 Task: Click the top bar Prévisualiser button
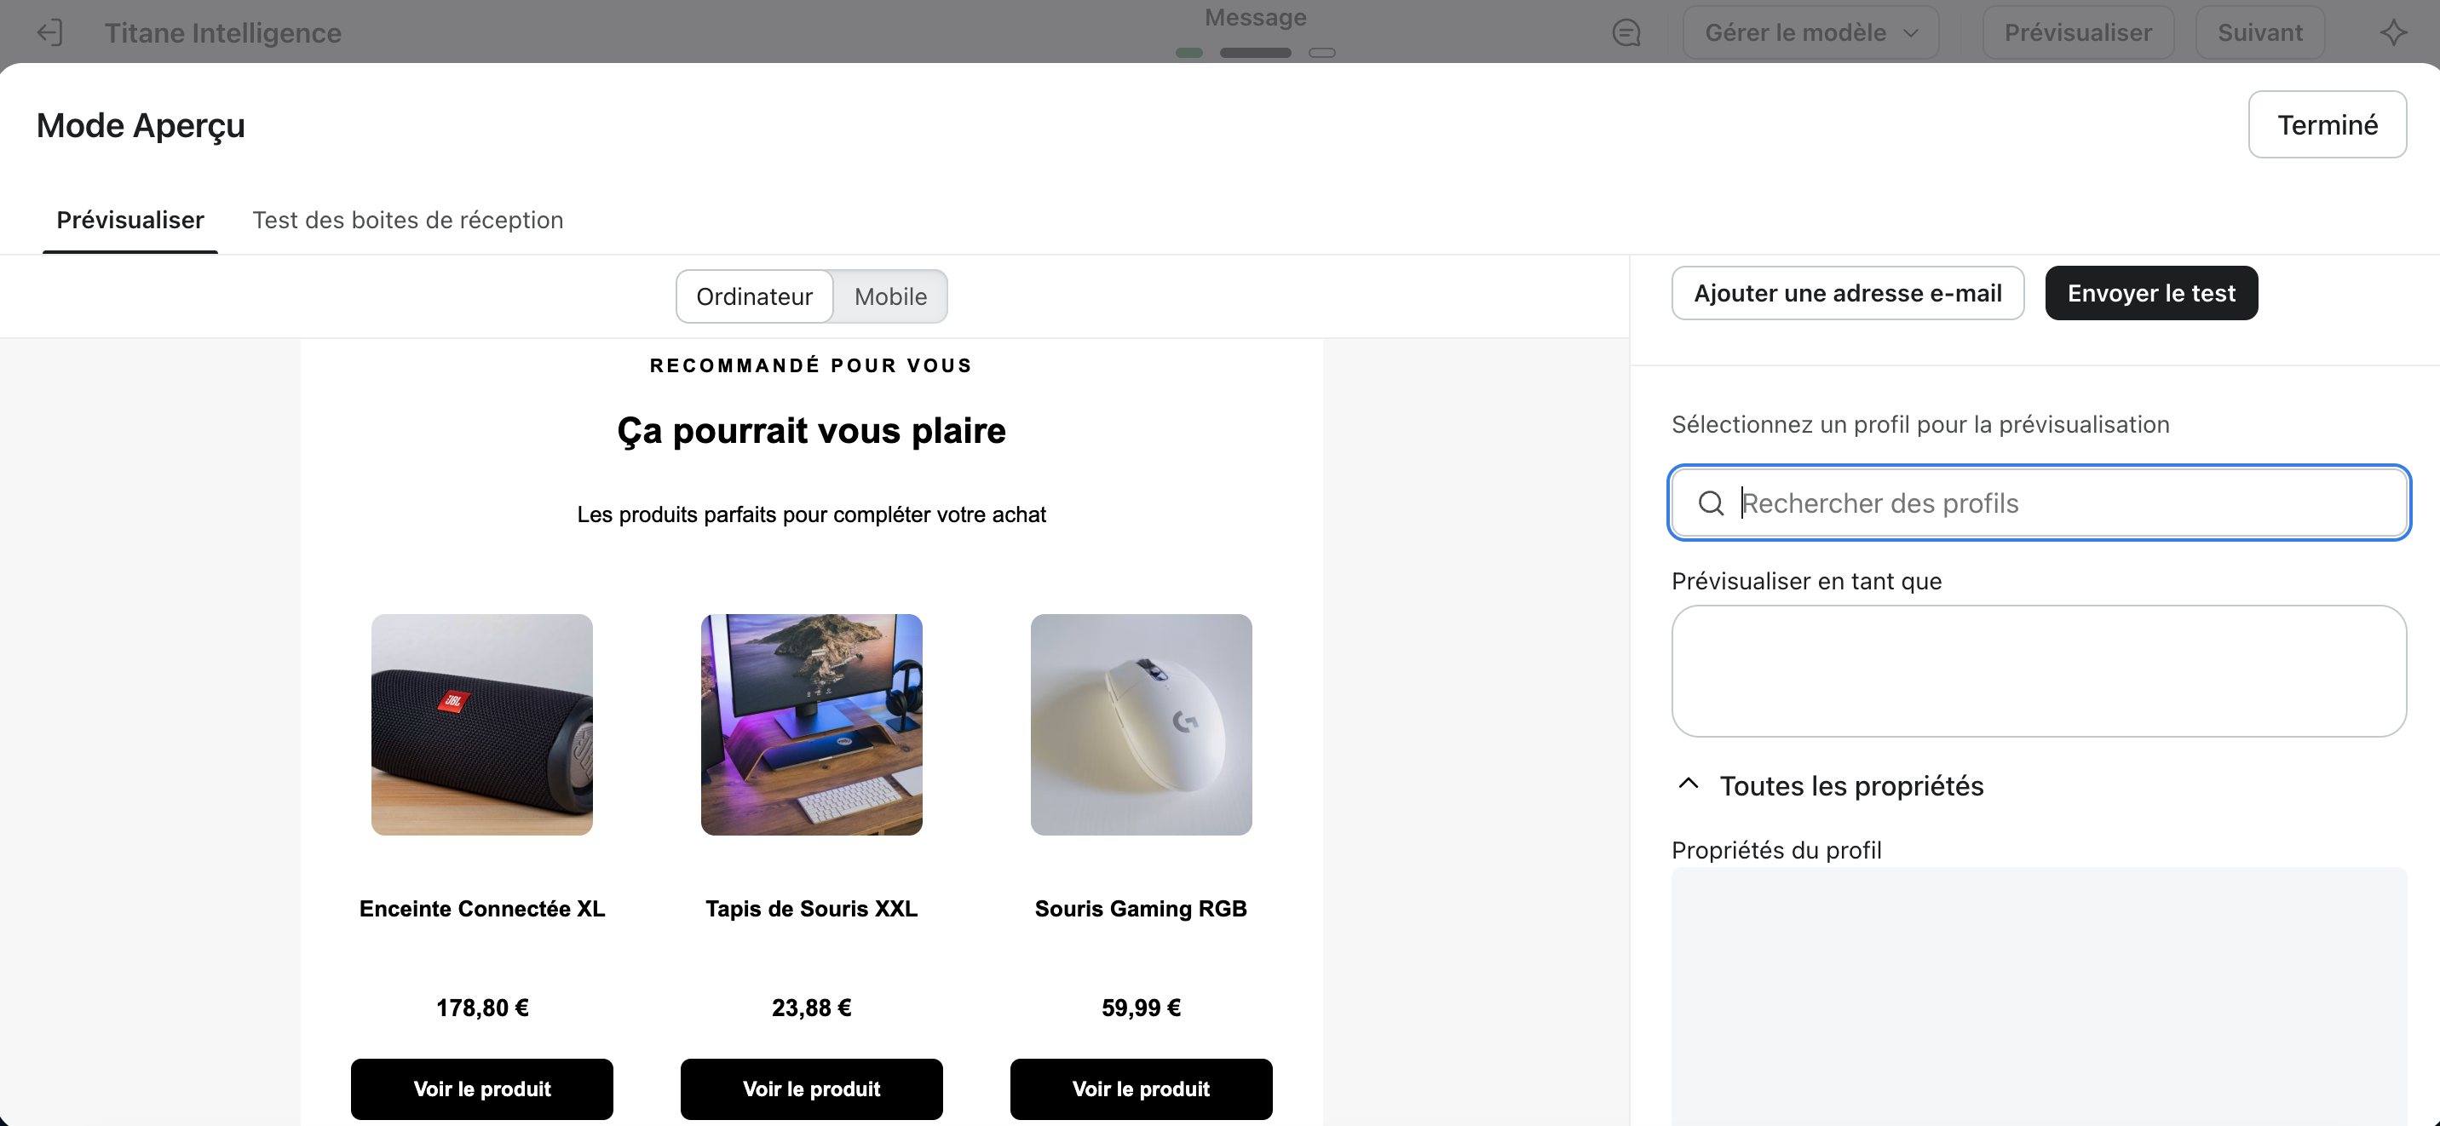pyautogui.click(x=2077, y=32)
